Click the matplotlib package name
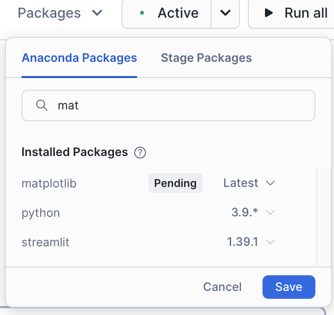The image size is (334, 315). (x=49, y=184)
